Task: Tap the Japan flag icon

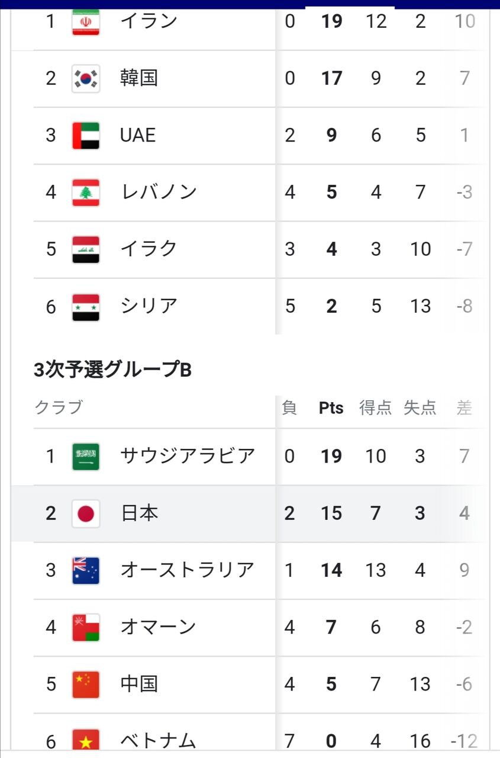Action: [x=86, y=513]
